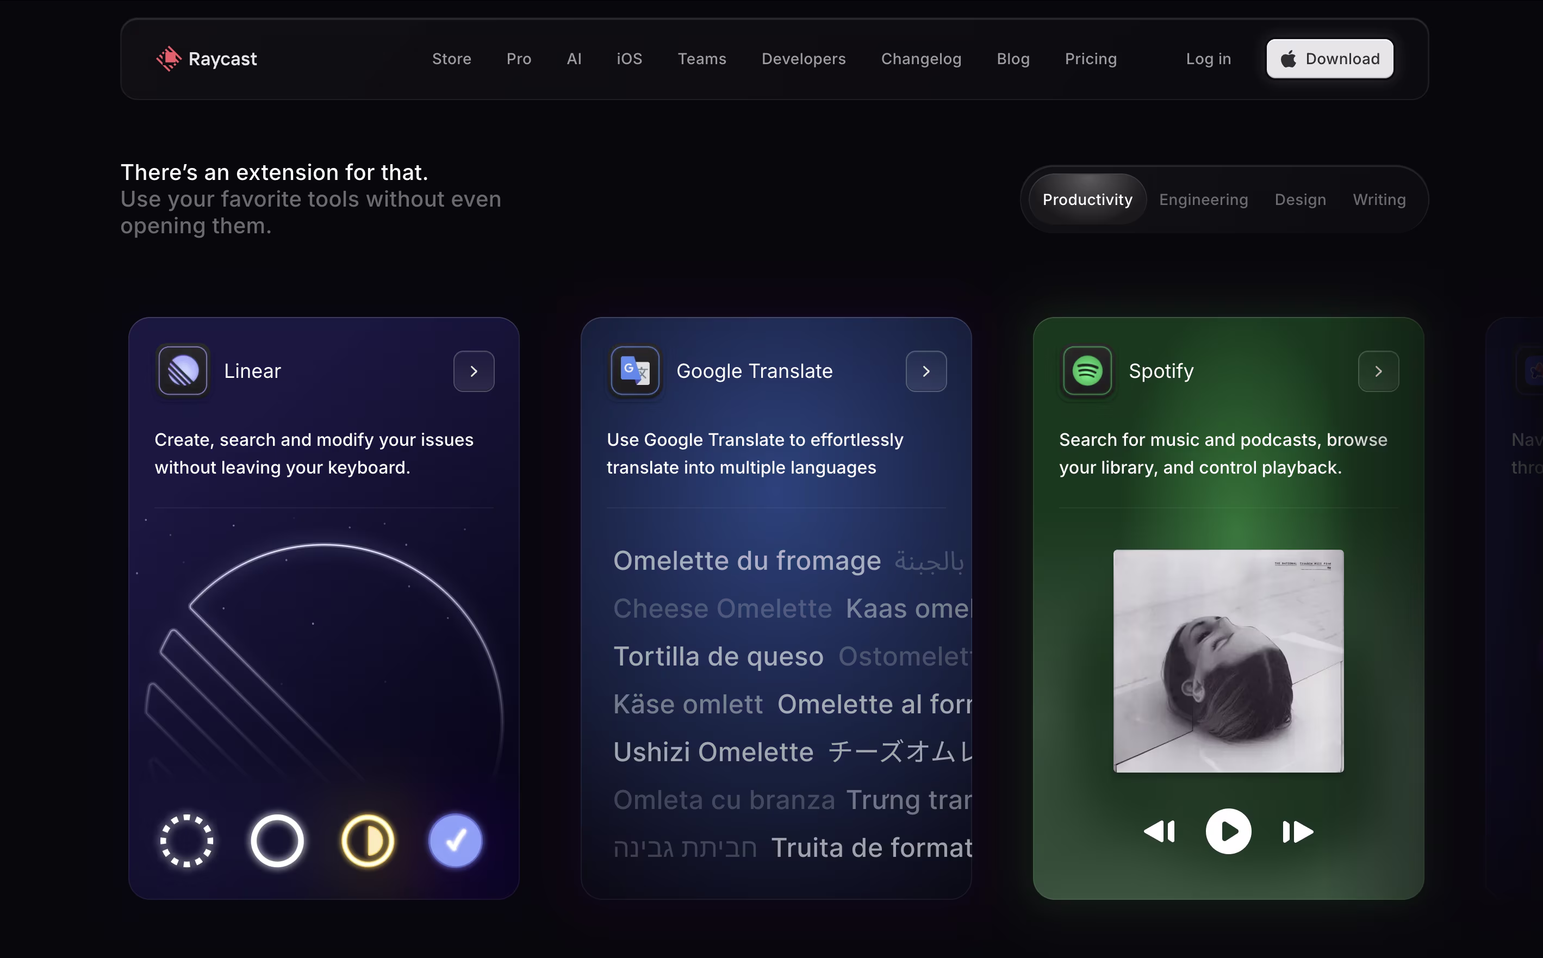Switch to the Writing tab

pos(1379,200)
